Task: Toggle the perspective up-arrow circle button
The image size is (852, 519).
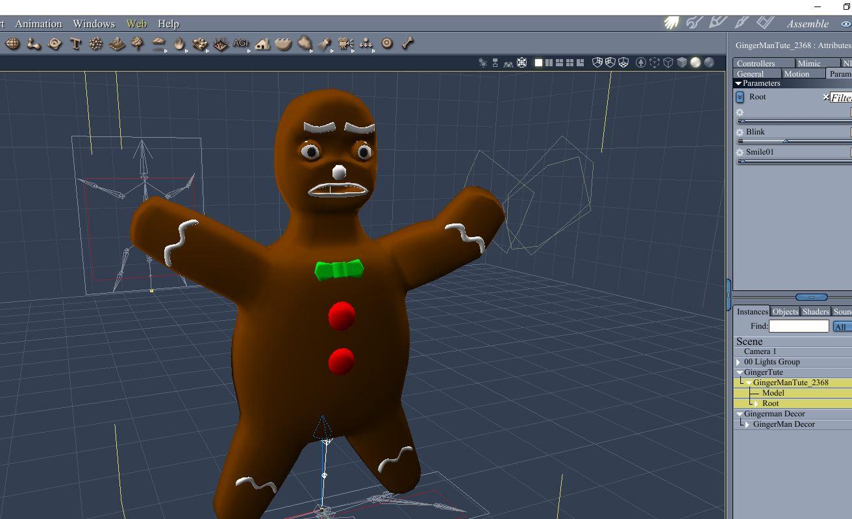Action: pyautogui.click(x=641, y=62)
